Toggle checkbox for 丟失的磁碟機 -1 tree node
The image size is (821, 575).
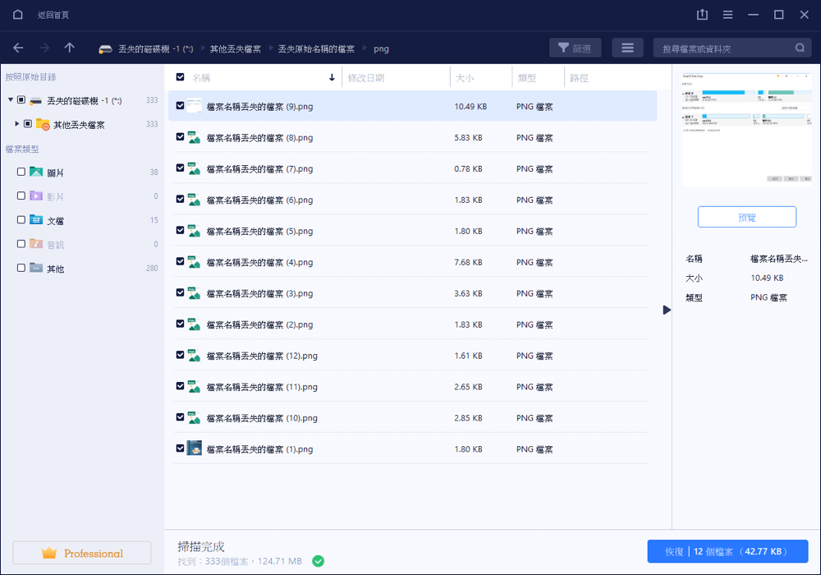(21, 99)
